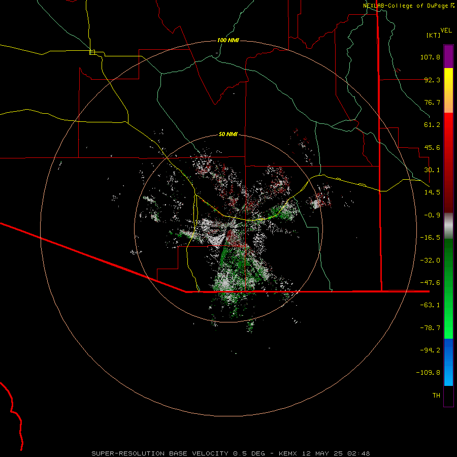The image size is (457, 457).
Task: Click the 45.6 legend value
Action: point(432,147)
